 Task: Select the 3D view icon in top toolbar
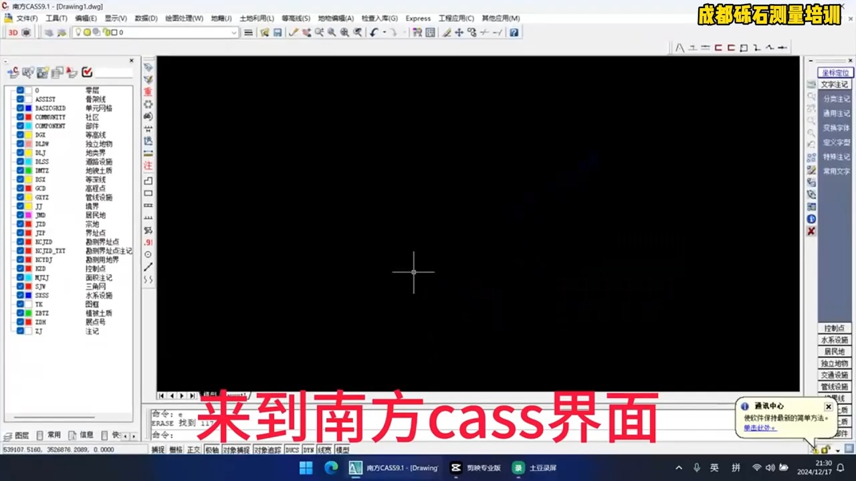[x=12, y=32]
